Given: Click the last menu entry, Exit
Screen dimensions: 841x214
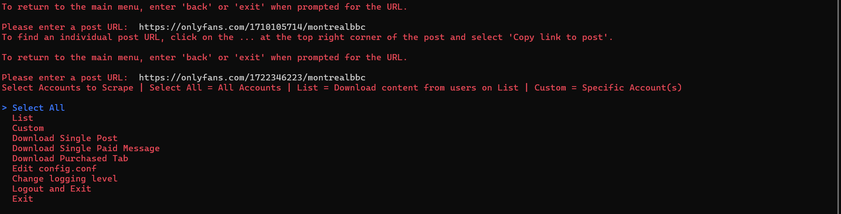Looking at the screenshot, I should point(22,199).
